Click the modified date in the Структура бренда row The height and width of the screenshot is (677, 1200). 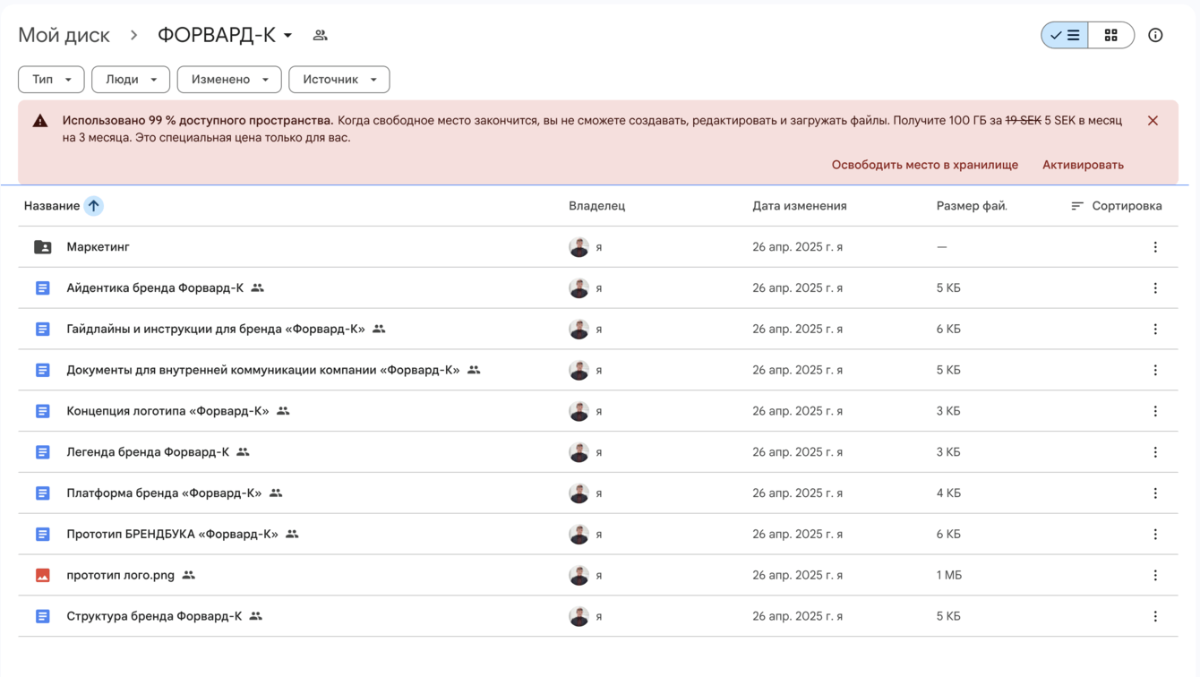point(797,617)
